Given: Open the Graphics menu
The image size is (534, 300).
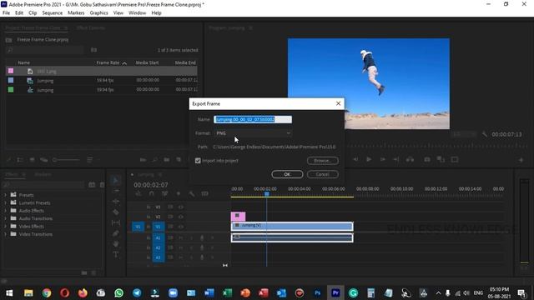Looking at the screenshot, I should pos(98,13).
